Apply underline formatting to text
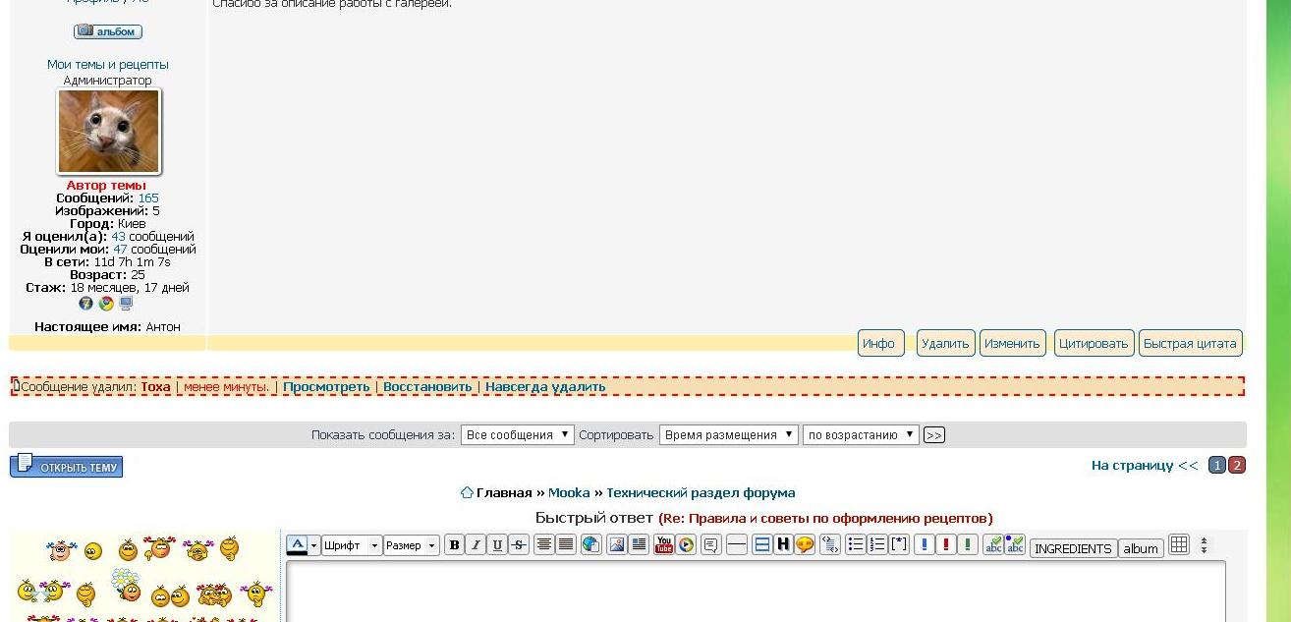1291x622 pixels. (x=497, y=545)
